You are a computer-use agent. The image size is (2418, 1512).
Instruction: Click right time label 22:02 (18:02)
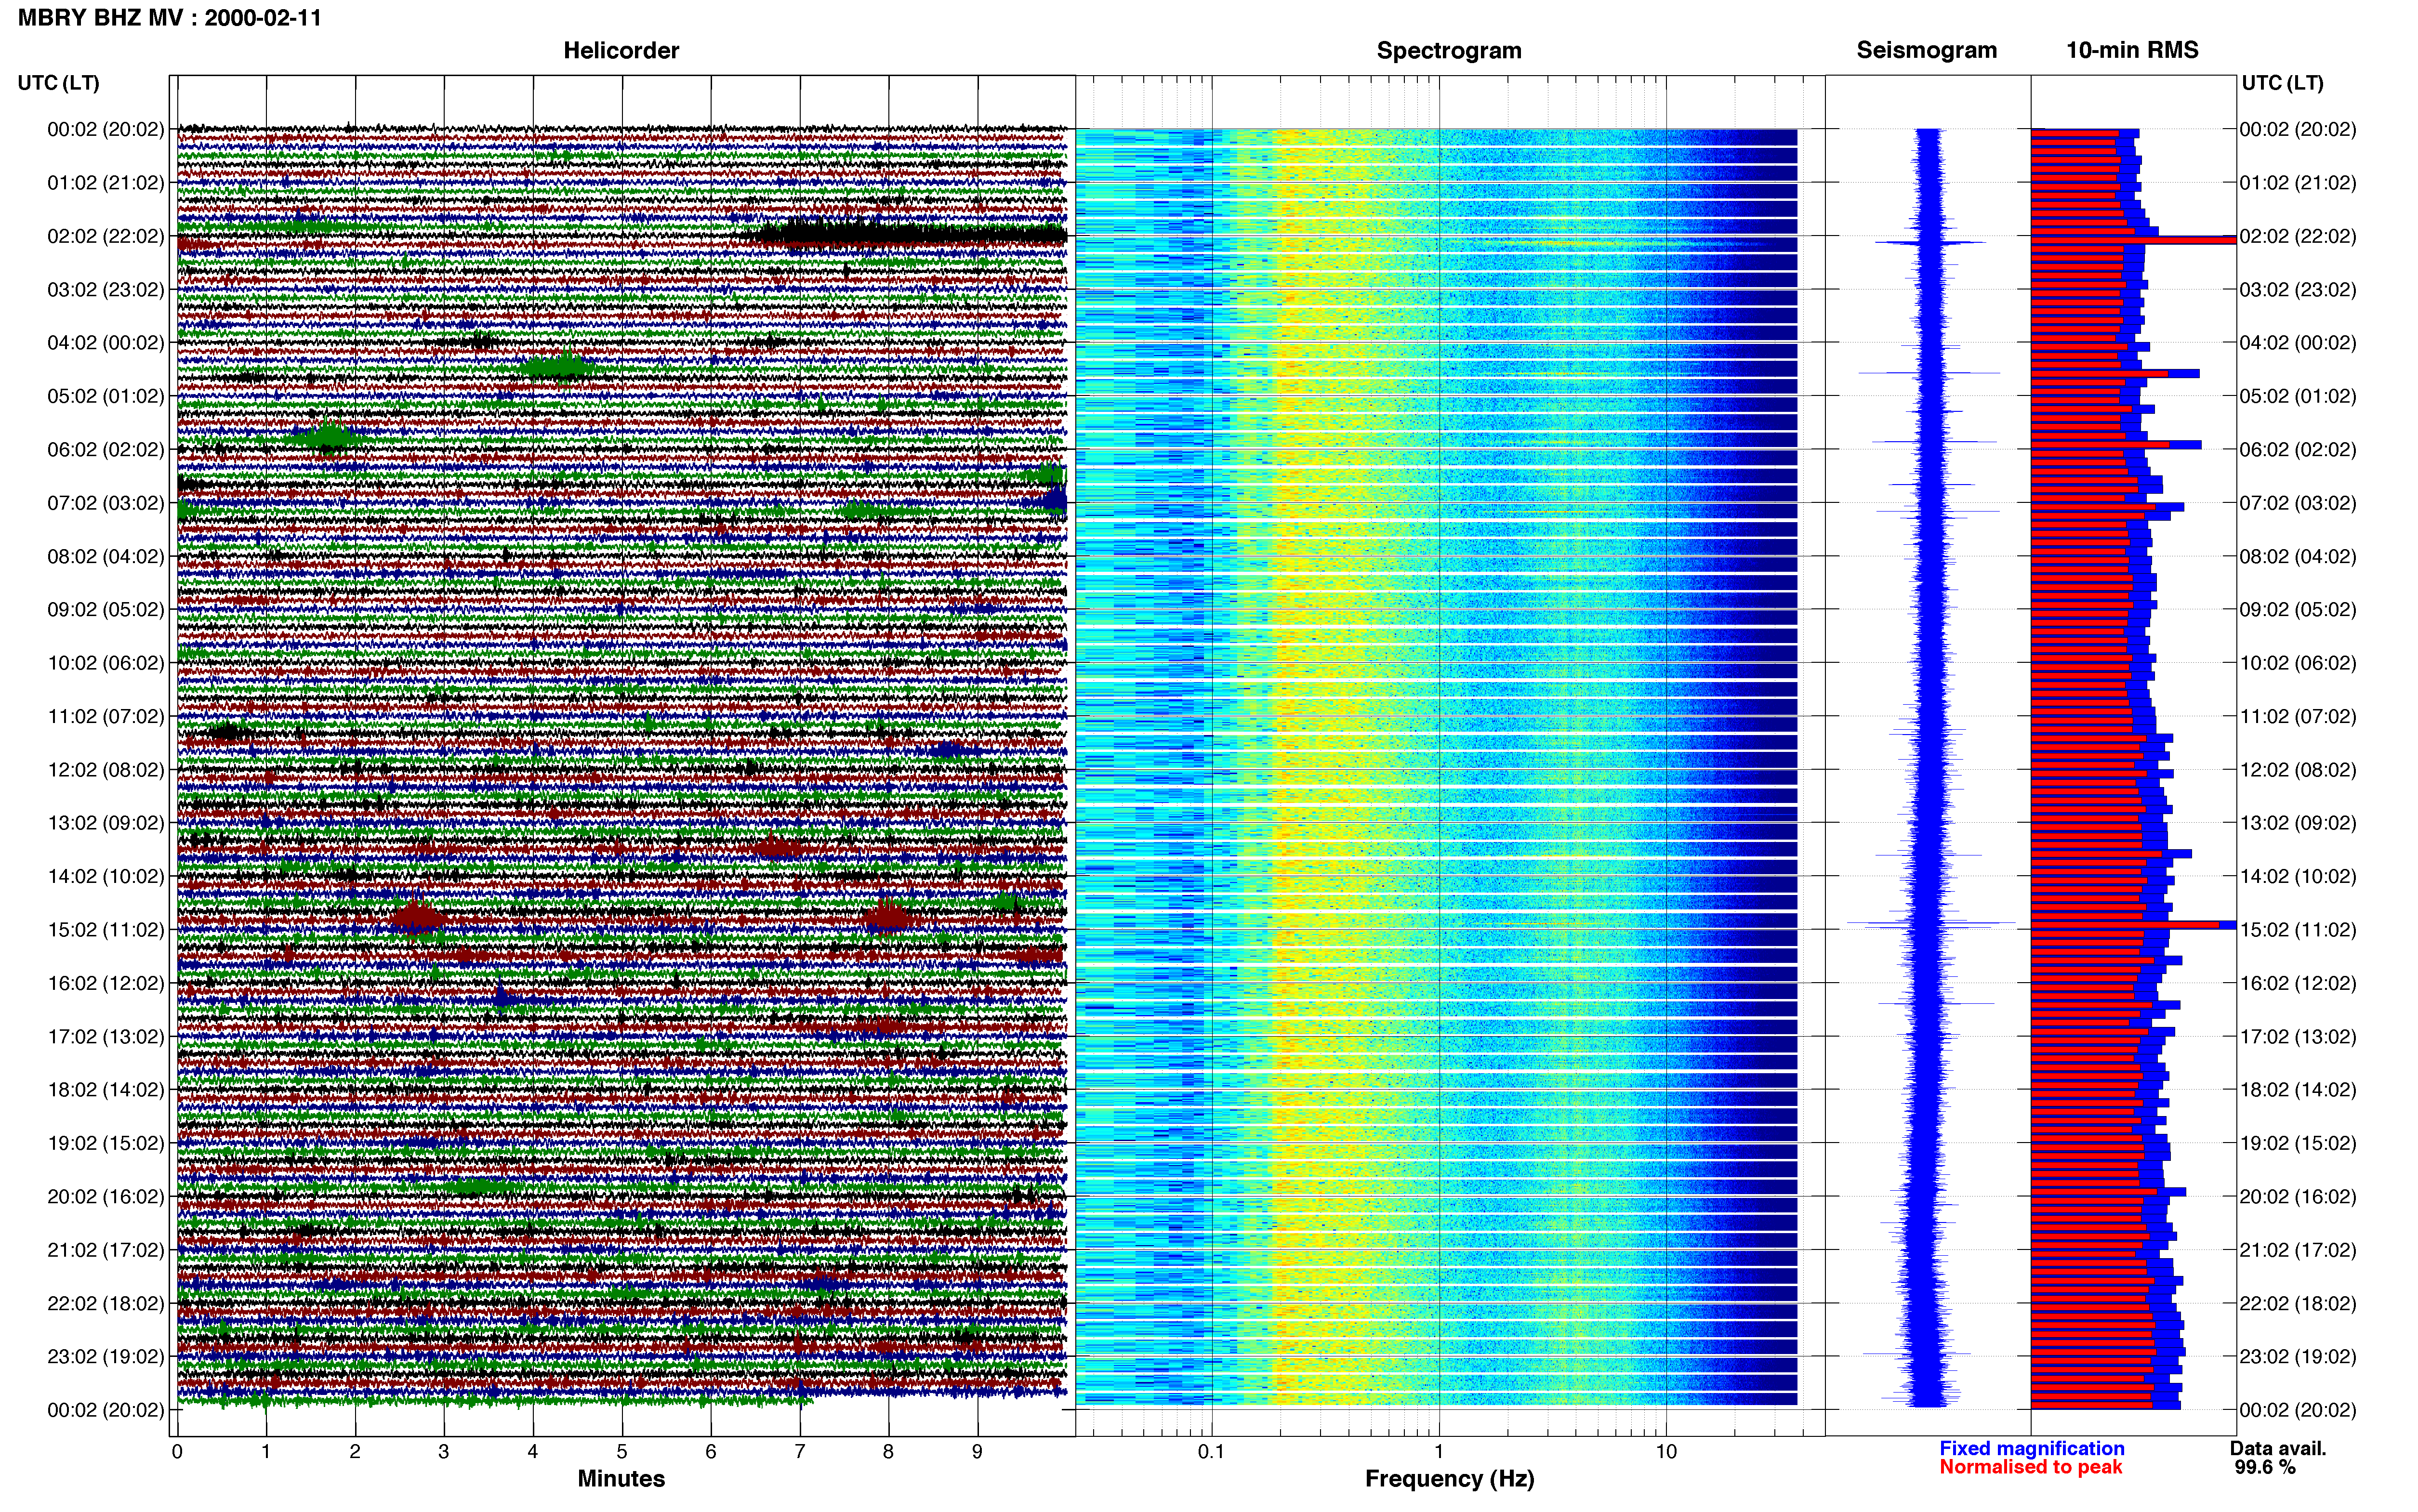[x=2297, y=1304]
